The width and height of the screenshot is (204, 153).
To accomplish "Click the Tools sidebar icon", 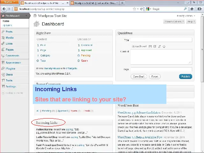I will pyautogui.click(x=3, y=80).
